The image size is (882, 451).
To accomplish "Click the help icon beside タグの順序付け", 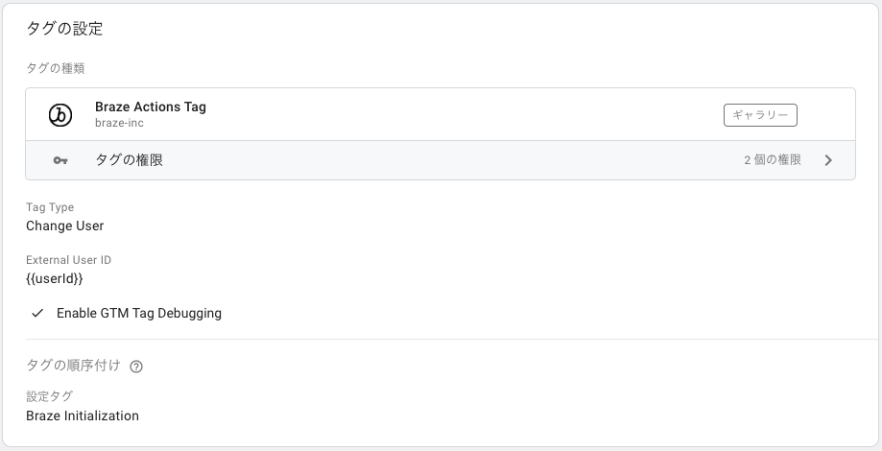I will [136, 367].
